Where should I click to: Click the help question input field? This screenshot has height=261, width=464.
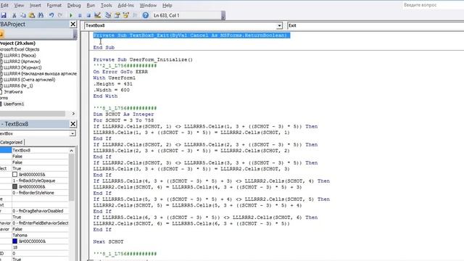coord(433,5)
